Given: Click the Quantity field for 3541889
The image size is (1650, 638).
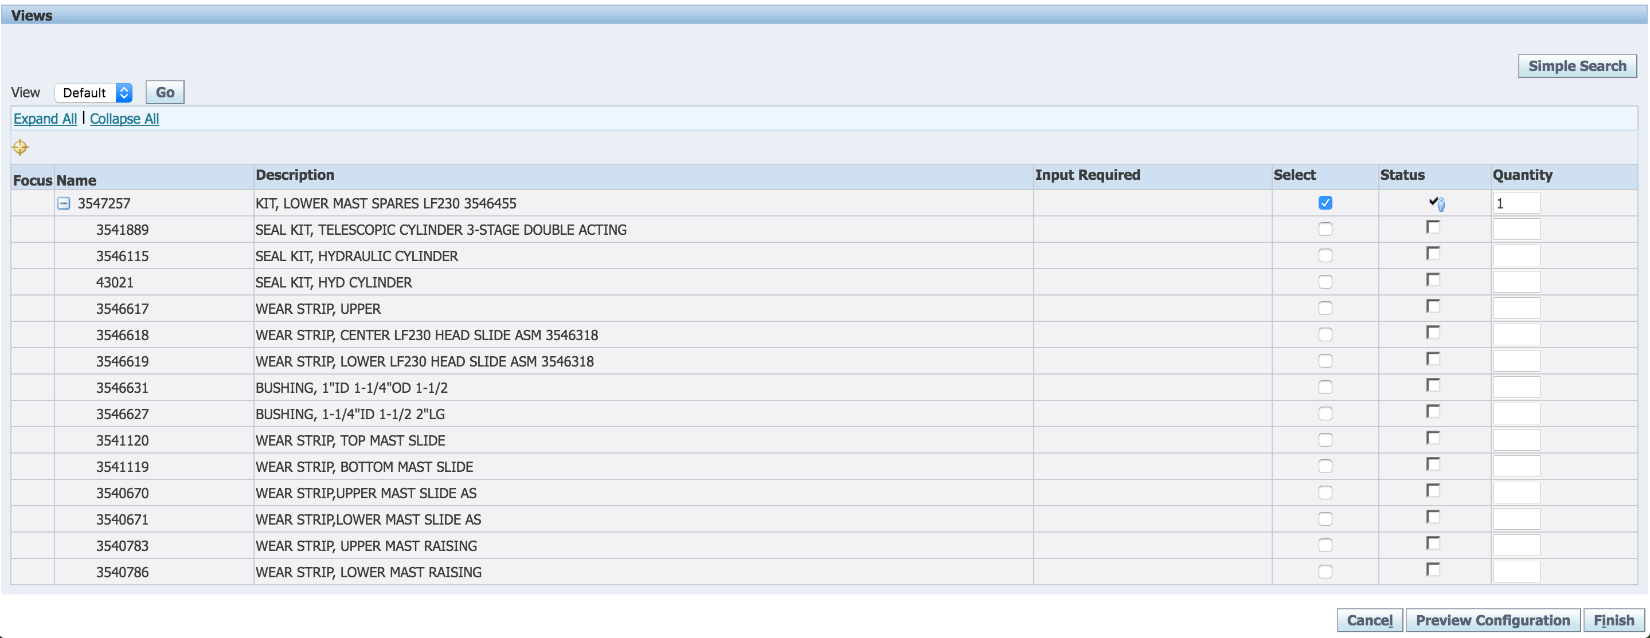Looking at the screenshot, I should (1516, 229).
